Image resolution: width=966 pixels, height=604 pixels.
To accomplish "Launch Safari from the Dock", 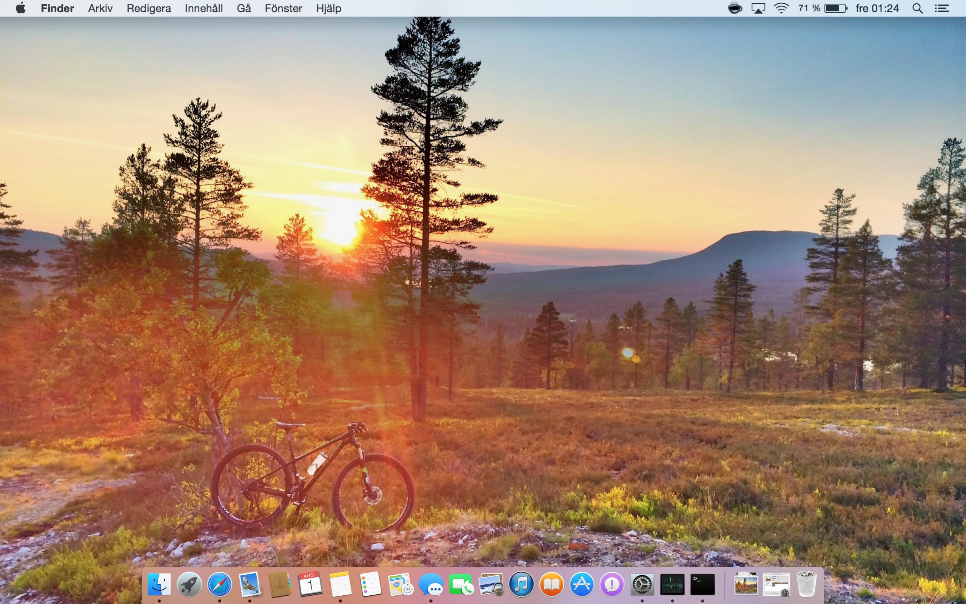I will (220, 584).
